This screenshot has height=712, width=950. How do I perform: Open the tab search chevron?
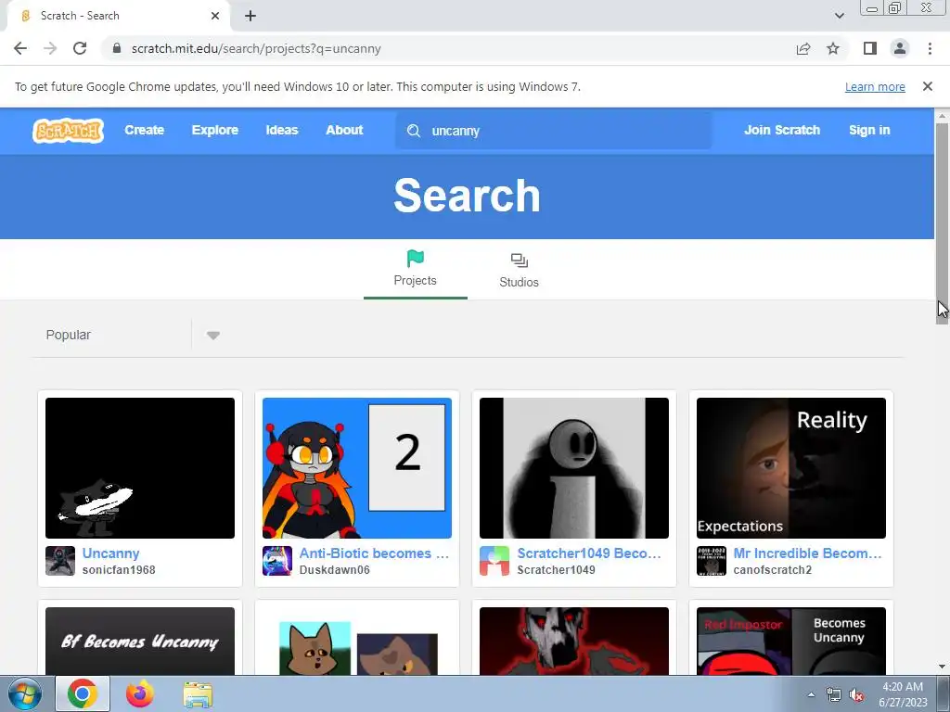pos(839,16)
